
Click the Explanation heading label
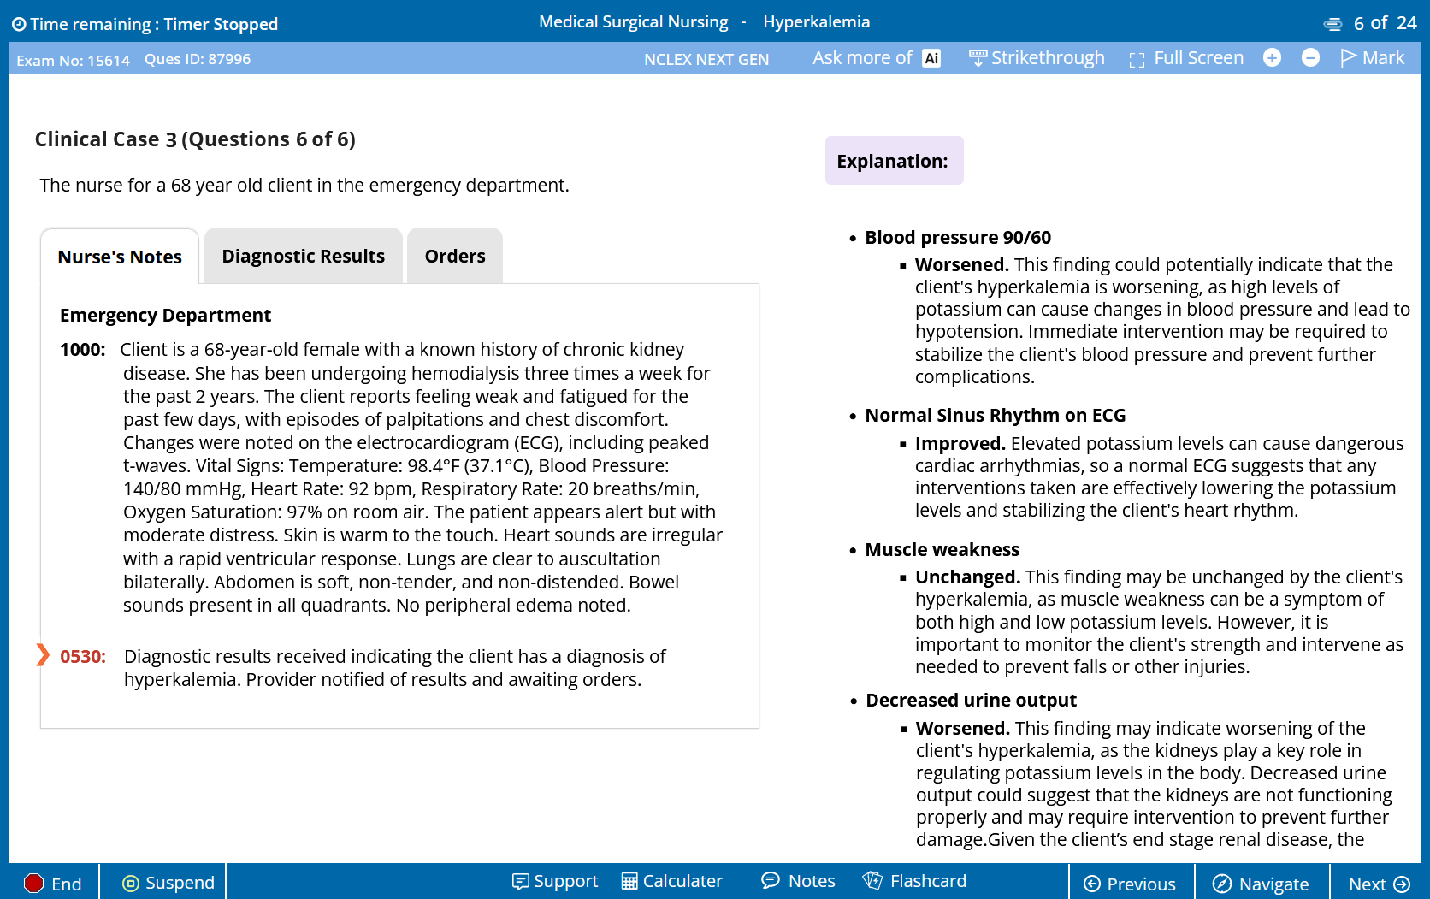coord(893,161)
